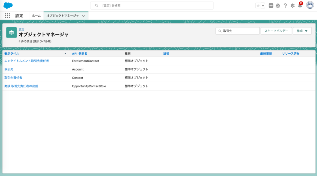The height and width of the screenshot is (176, 317).
Task: Sort by the 表示ラベル column header
Action: (12, 54)
